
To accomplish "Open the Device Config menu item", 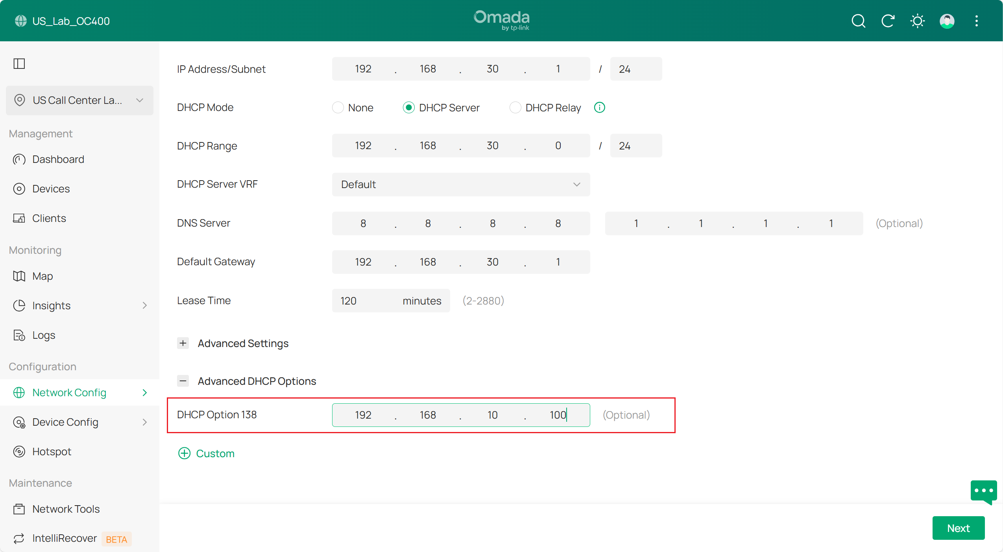I will tap(65, 422).
